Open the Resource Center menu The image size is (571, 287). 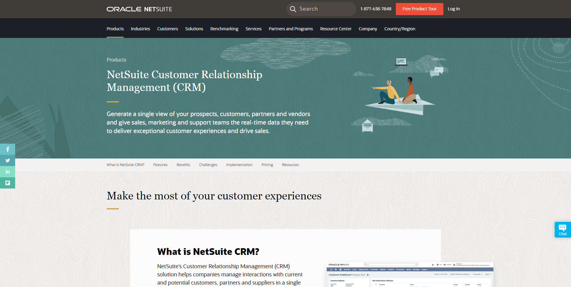[336, 28]
